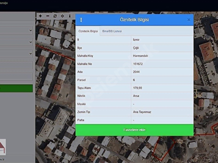Refresh the map view icon
This screenshot has height=163, width=218.
[x=55, y=16]
